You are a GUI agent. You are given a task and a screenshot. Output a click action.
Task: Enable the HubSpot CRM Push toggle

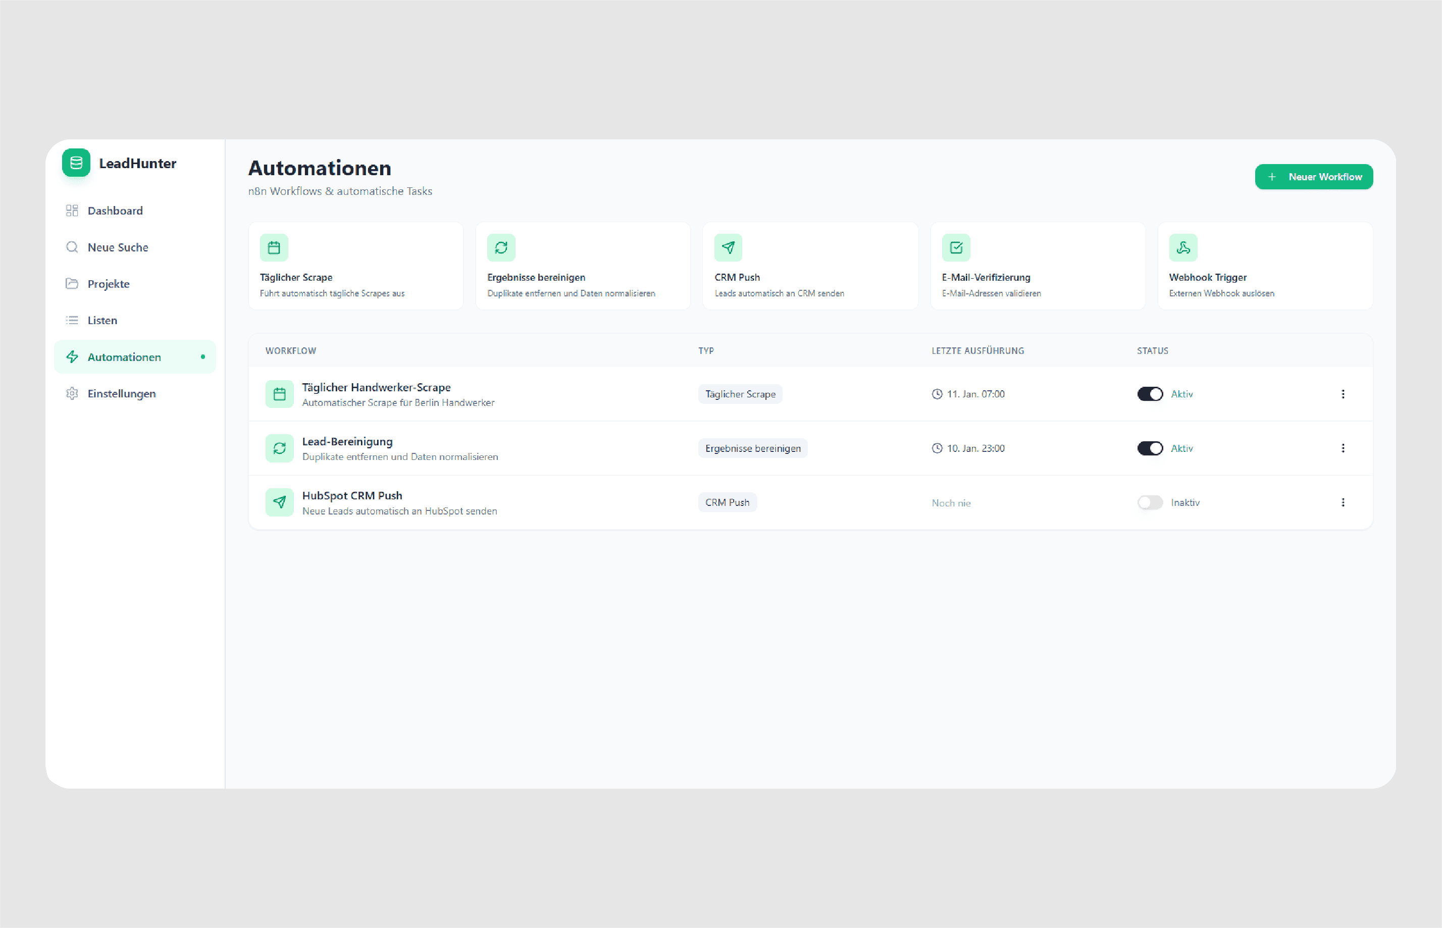tap(1149, 502)
